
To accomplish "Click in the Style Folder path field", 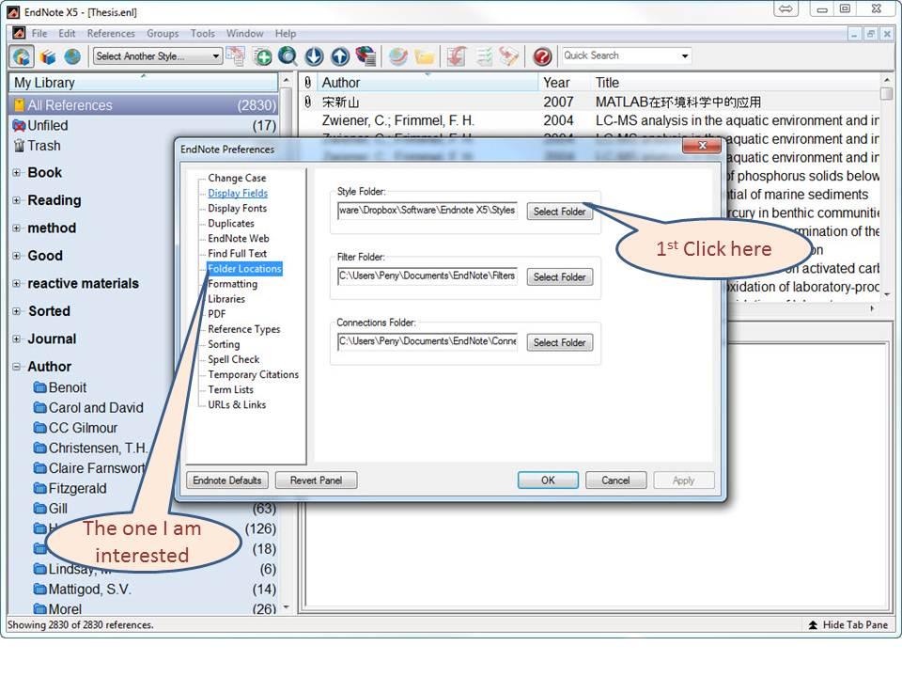I will click(427, 211).
